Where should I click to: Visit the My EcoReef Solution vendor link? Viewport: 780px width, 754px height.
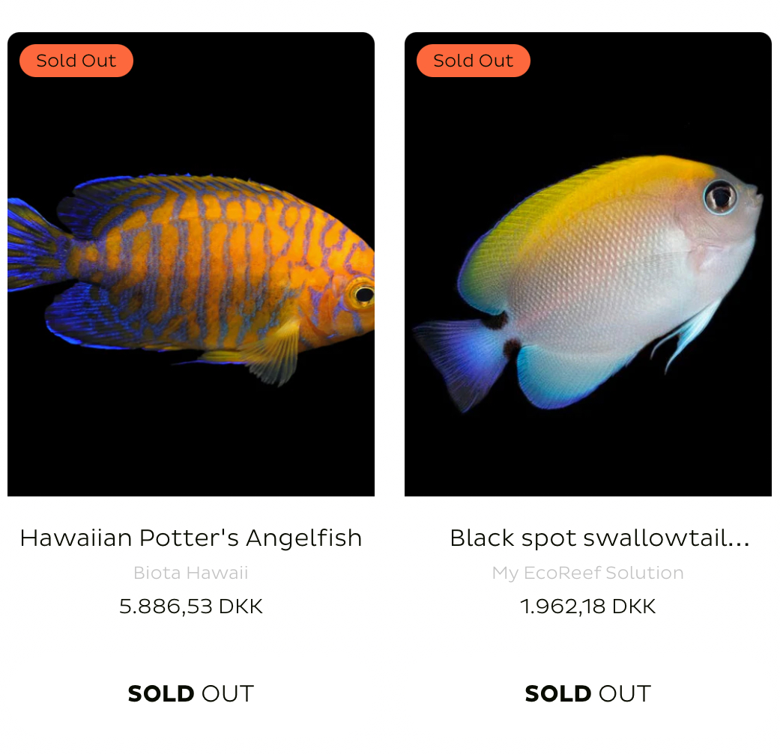[x=588, y=573]
